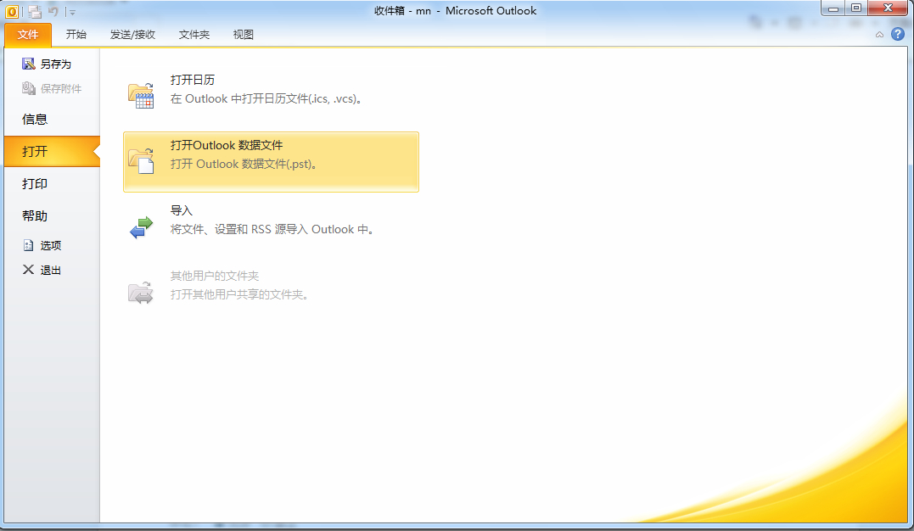914x531 pixels.
Task: Click the 打开Outlook 数据文件 button
Action: click(271, 162)
